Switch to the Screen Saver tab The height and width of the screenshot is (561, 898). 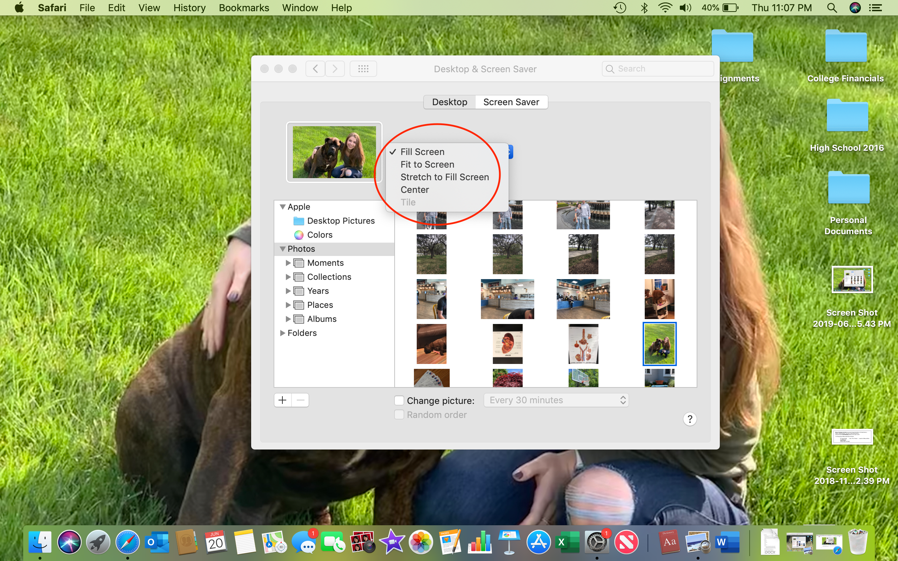511,102
